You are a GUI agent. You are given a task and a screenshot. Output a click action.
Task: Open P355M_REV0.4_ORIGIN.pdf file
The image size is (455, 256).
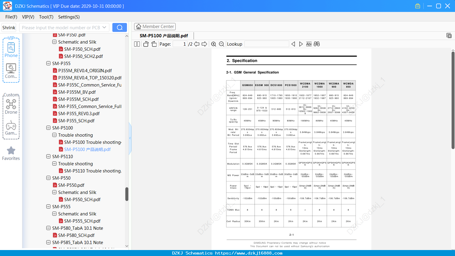(85, 70)
